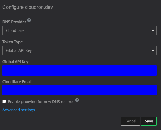The image size is (161, 130).
Task: Focus the Global API Key field
Action: point(80,70)
